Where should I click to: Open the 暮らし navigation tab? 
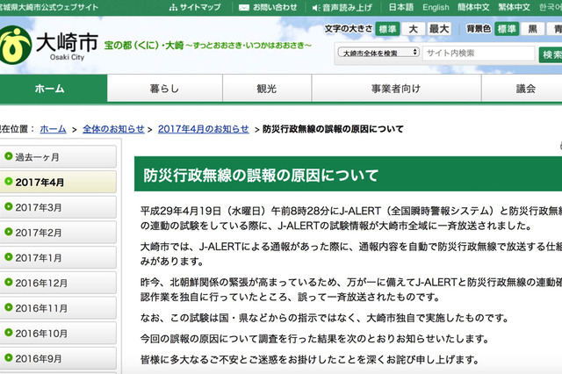(x=164, y=89)
